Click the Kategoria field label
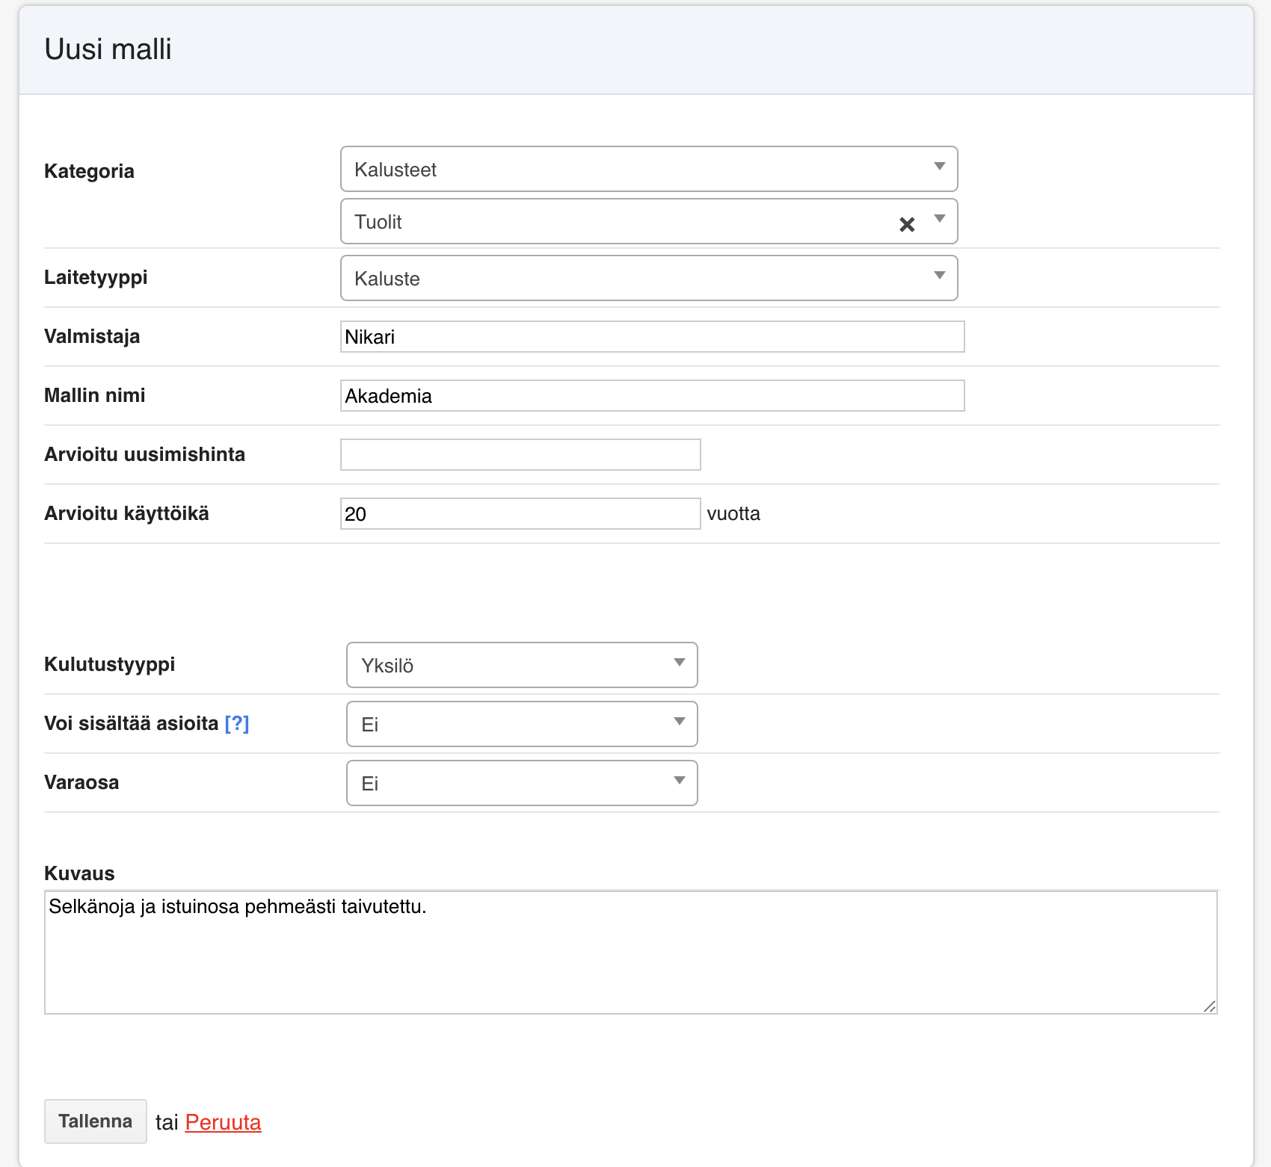This screenshot has height=1167, width=1271. [89, 171]
